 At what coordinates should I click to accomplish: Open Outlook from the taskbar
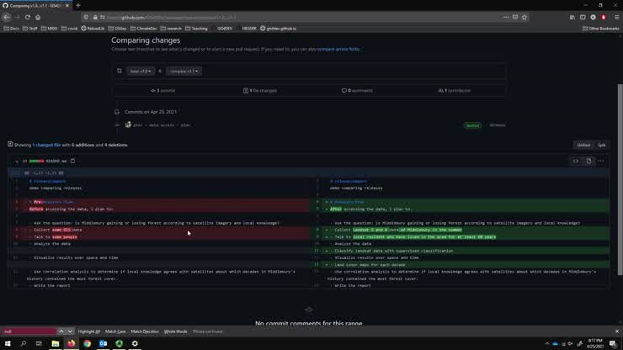(x=103, y=343)
